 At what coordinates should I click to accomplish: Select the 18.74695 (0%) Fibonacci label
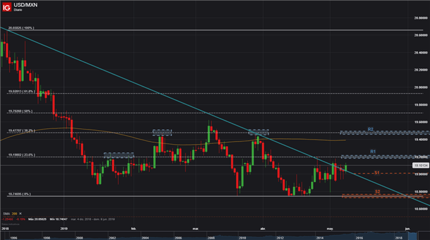coord(20,194)
